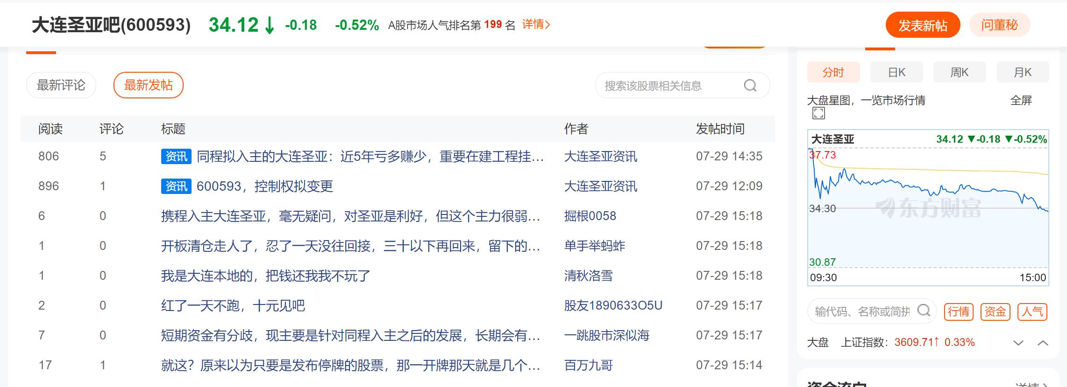
Task: Click the 07-29 15:14 post time
Action: point(729,365)
